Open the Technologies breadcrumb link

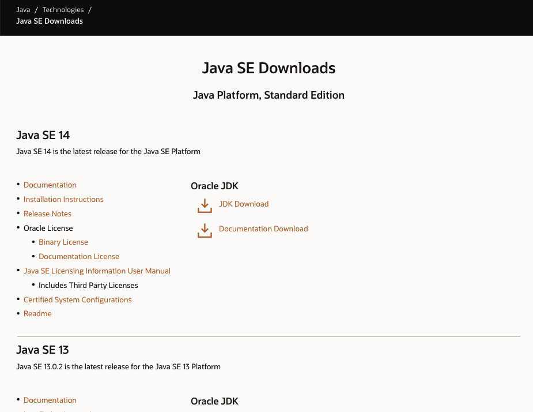[63, 10]
